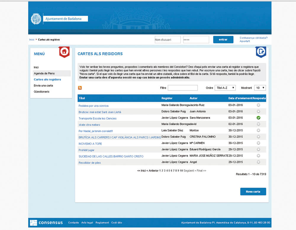Select Agenda de Plens in menu
Screen dimensions: 296x230
(44, 73)
